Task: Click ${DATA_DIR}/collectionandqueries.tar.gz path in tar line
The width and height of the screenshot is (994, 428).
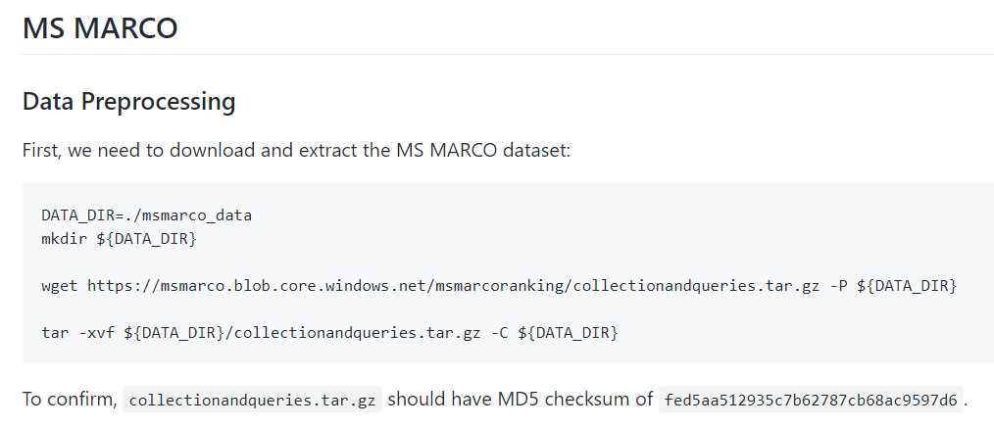Action: 302,332
